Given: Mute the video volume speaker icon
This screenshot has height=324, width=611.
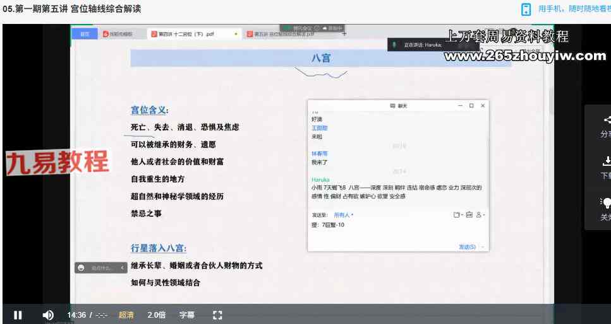Looking at the screenshot, I should click(x=48, y=315).
